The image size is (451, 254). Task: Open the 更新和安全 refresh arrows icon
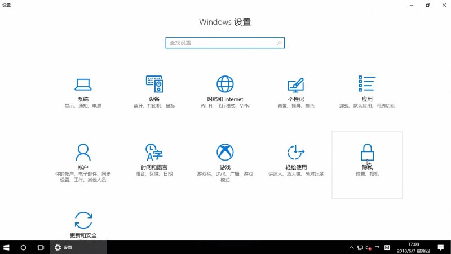tap(83, 220)
